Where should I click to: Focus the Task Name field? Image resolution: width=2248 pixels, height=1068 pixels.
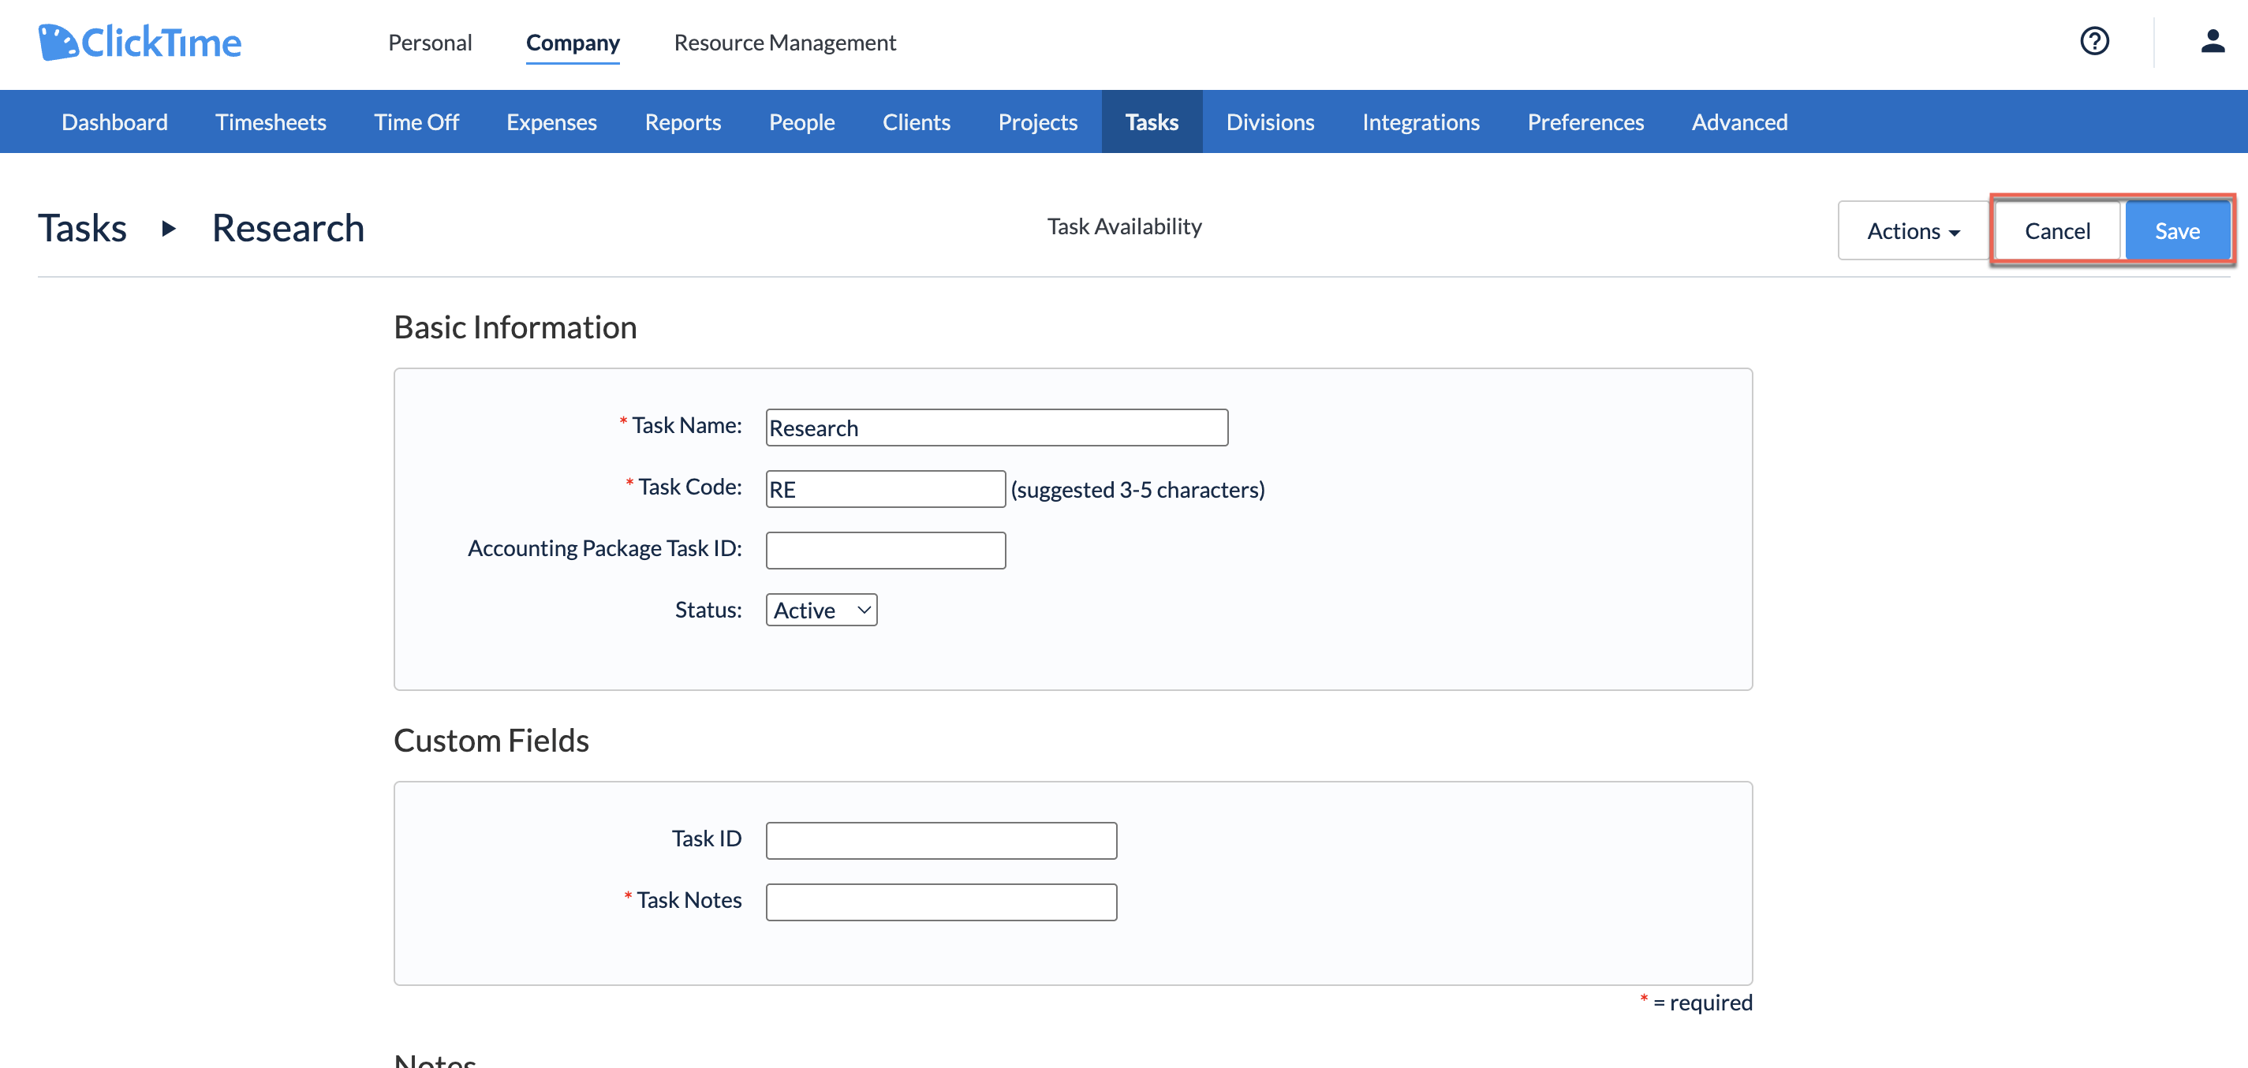coord(996,428)
